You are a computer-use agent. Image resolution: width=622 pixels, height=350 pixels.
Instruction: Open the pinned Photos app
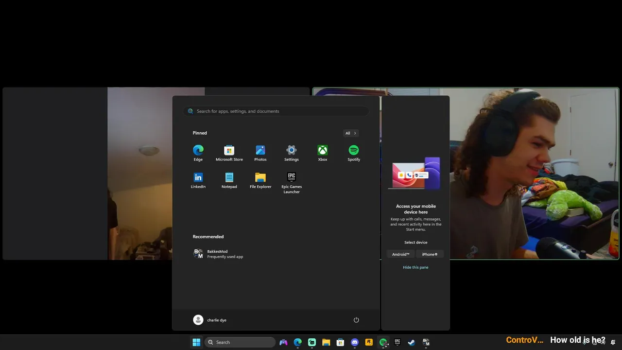tap(260, 153)
